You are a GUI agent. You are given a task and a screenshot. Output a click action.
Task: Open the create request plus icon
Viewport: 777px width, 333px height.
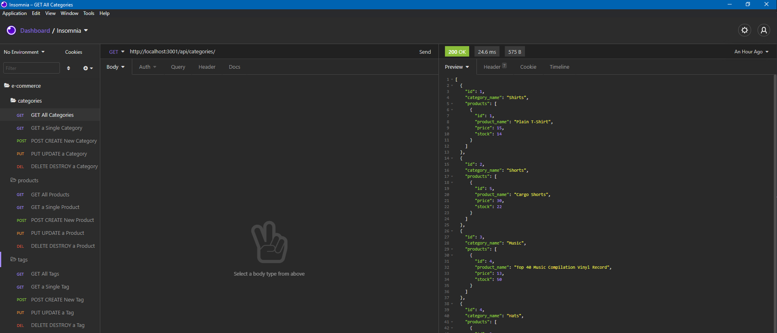88,68
